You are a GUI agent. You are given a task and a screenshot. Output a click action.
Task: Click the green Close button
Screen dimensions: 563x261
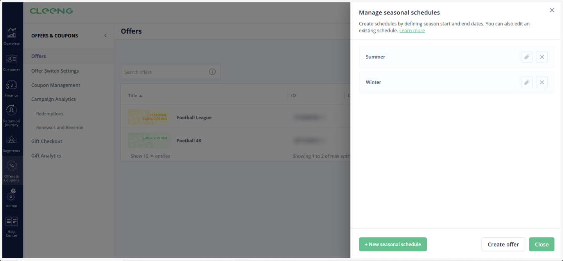[x=541, y=244]
